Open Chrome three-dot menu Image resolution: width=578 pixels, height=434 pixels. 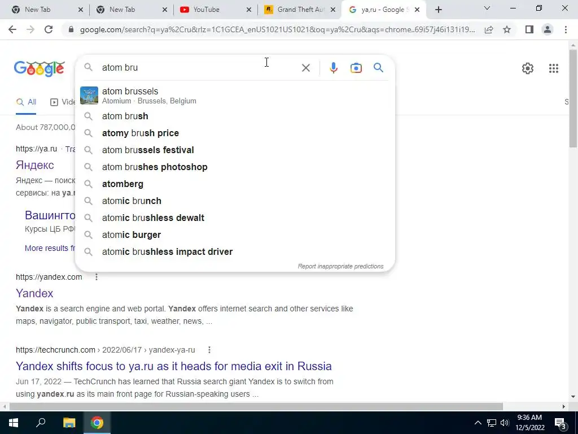[566, 29]
